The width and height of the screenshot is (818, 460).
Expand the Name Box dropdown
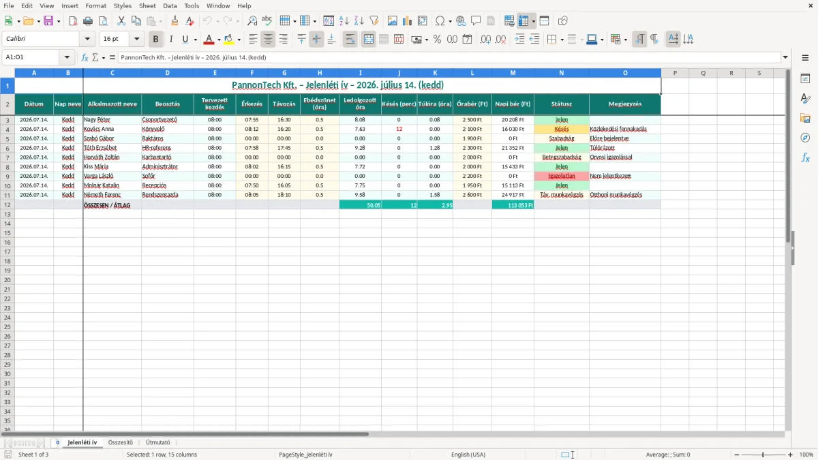(x=67, y=57)
